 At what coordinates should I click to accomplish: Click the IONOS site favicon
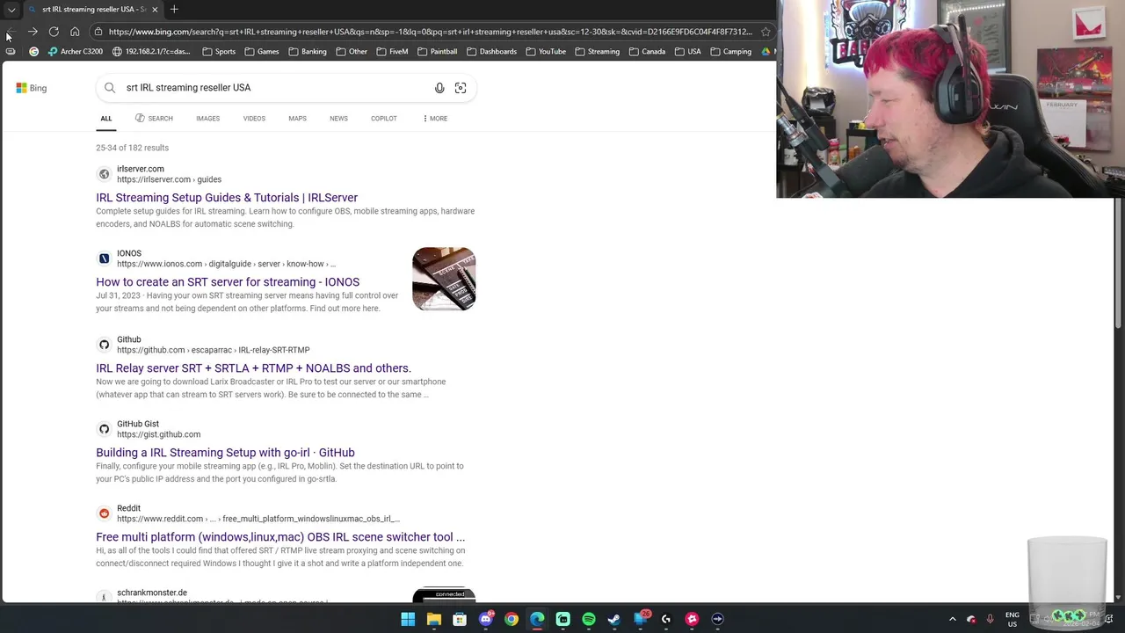(104, 258)
